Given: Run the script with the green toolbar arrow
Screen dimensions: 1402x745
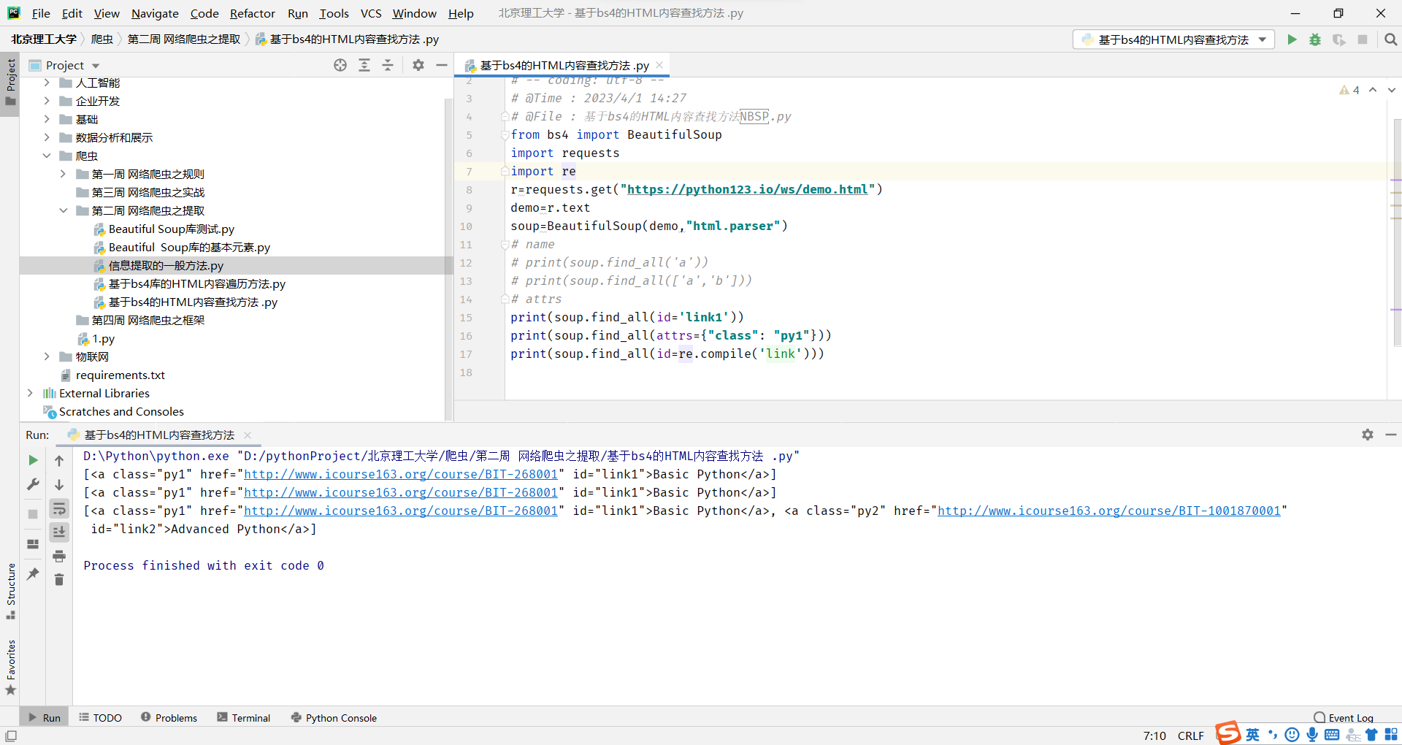Looking at the screenshot, I should pyautogui.click(x=1292, y=39).
